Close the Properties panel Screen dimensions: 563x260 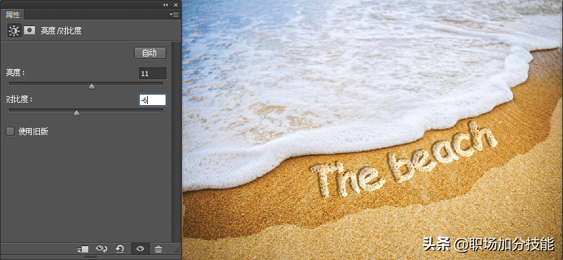click(176, 4)
